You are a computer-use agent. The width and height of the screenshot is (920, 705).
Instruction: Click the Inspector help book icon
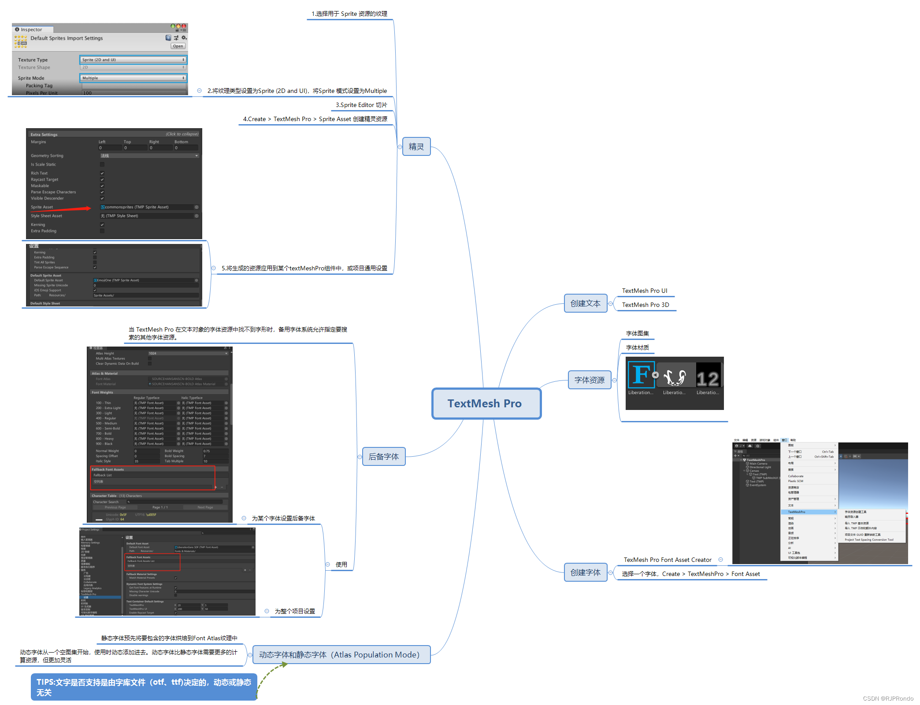pyautogui.click(x=168, y=38)
